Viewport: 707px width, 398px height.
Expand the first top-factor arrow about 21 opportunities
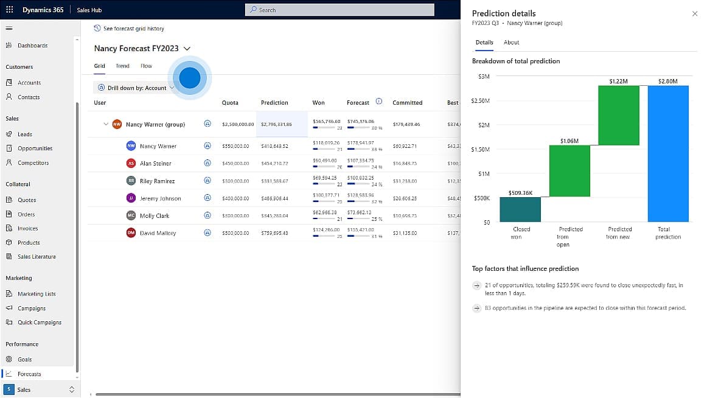pyautogui.click(x=476, y=285)
